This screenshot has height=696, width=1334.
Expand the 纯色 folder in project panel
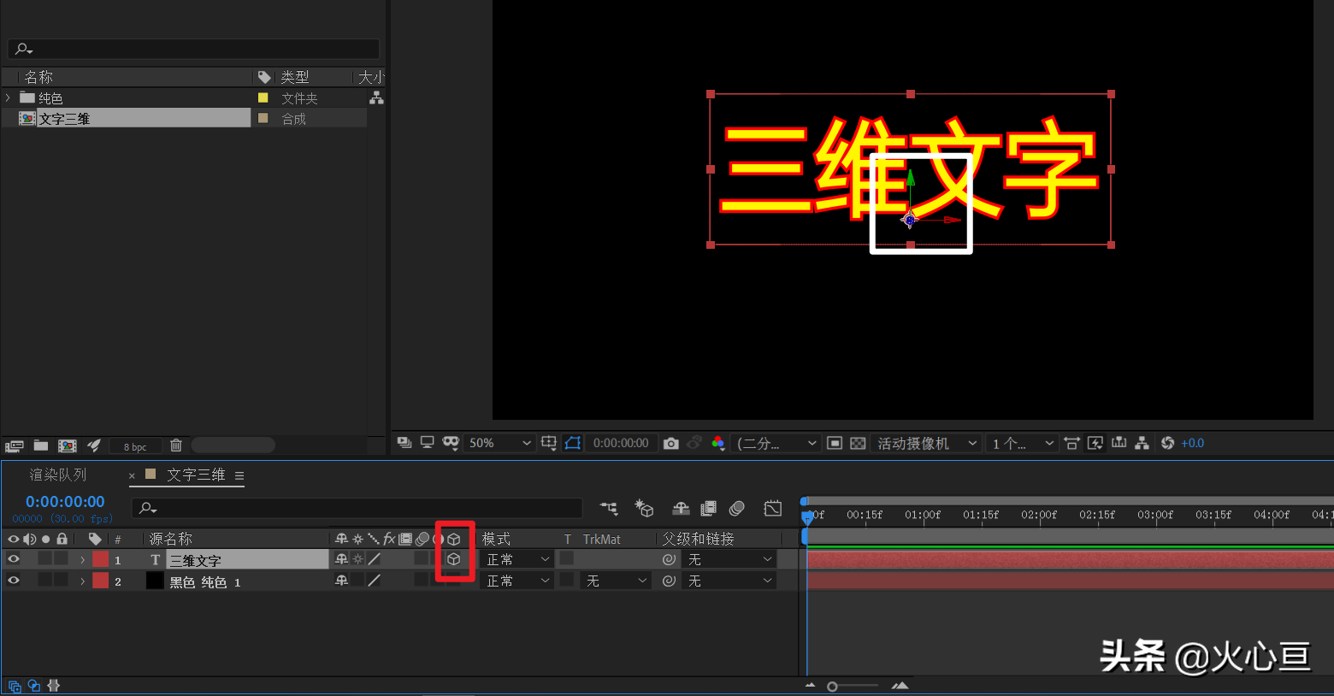point(8,98)
